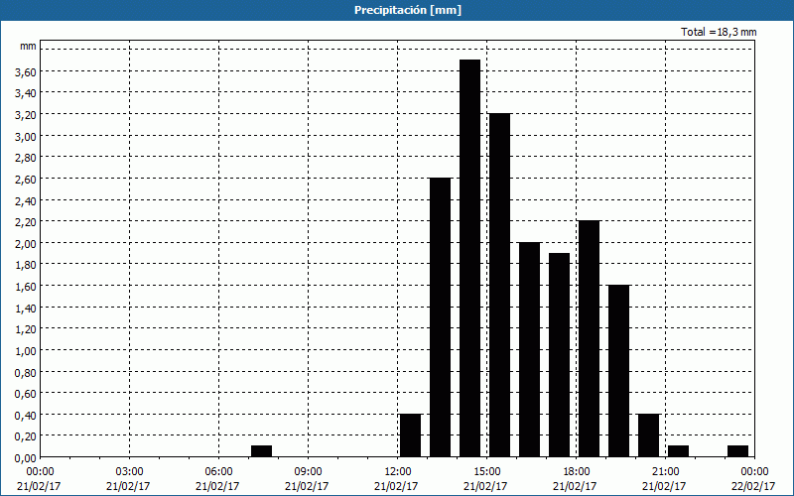Viewport: 794px width, 496px height.
Task: Click the y-axis value '1,20'
Action: (x=26, y=329)
